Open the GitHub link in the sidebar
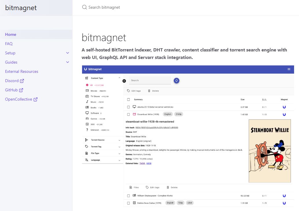The image size is (299, 211). [12, 90]
